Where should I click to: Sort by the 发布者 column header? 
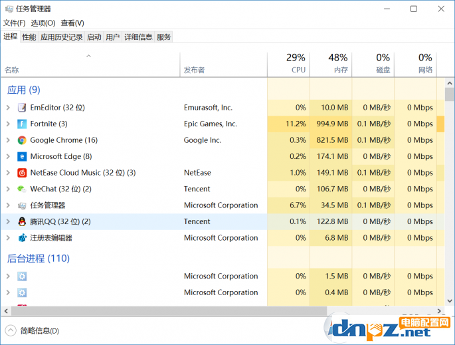(x=223, y=64)
